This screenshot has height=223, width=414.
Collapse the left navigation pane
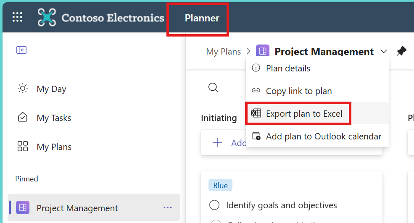21,50
